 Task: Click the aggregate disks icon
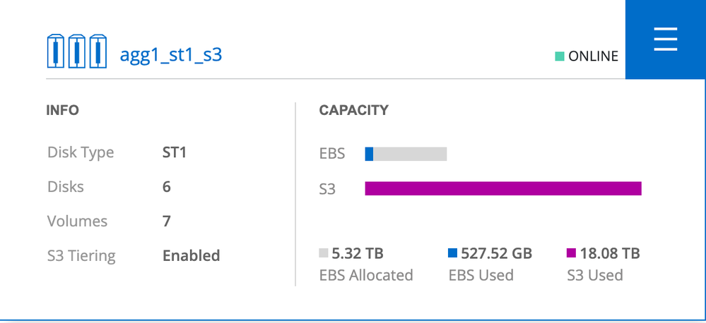coord(76,51)
